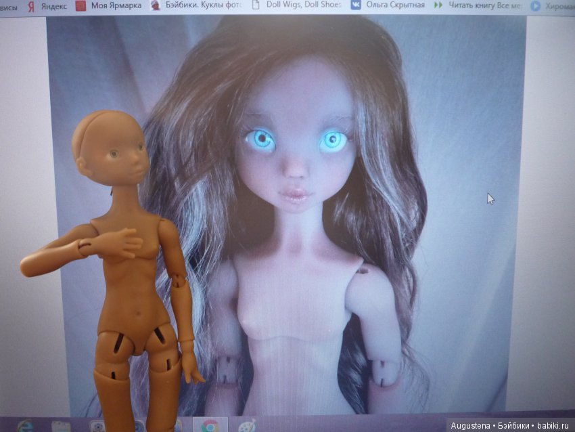Viewport: 575px width, 432px height.
Task: Open Google Chrome from the taskbar
Action: (x=209, y=426)
